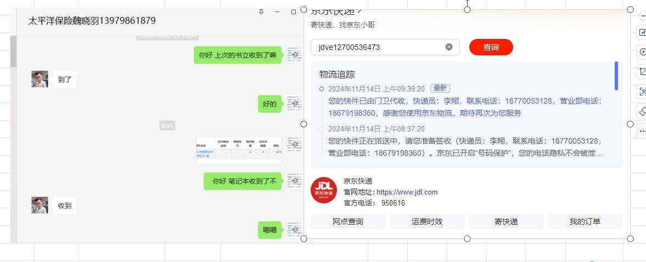Click the 京东快递 name beside the logo
646x262 pixels.
coord(358,181)
